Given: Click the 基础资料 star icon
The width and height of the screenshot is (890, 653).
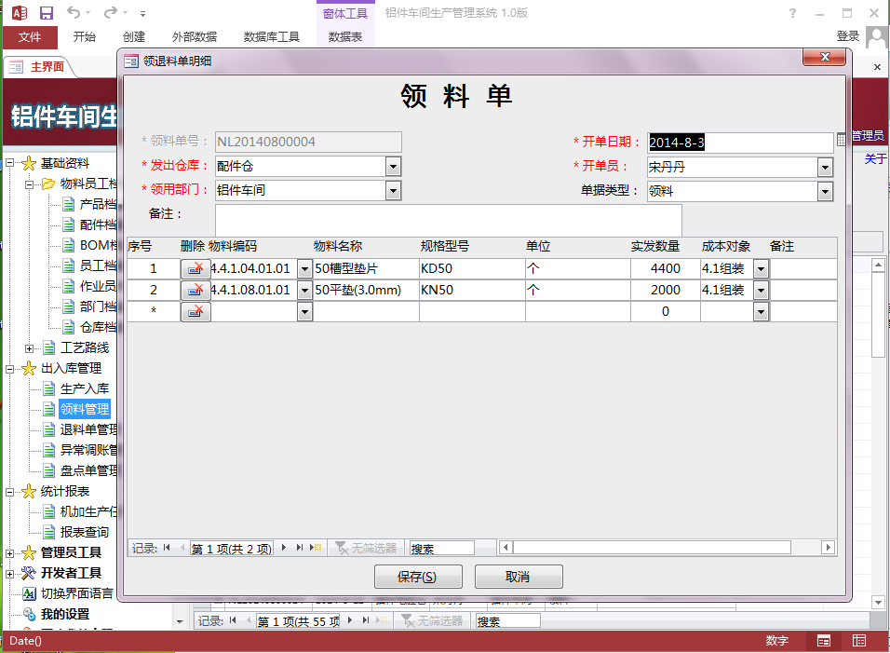Looking at the screenshot, I should (x=28, y=164).
